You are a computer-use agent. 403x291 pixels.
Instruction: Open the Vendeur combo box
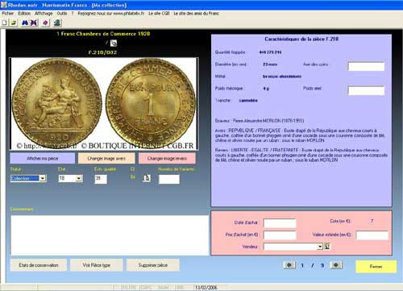click(x=293, y=247)
